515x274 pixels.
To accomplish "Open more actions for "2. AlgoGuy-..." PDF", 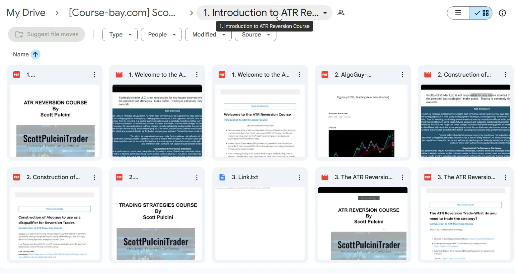I will pyautogui.click(x=403, y=75).
